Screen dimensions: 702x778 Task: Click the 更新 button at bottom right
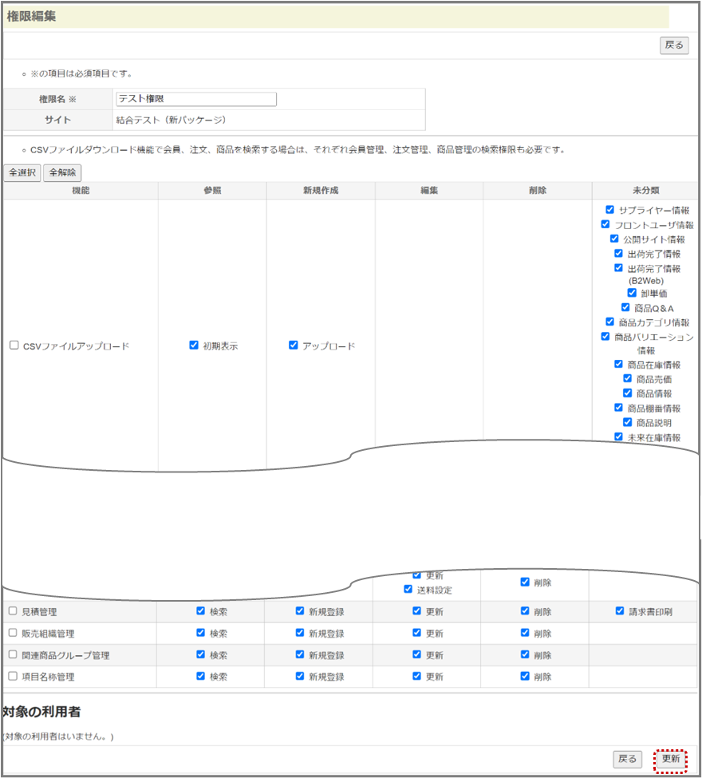click(x=670, y=759)
